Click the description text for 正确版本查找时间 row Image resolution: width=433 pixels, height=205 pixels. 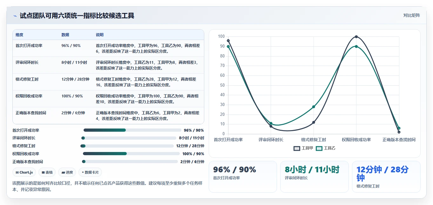coord(148,116)
